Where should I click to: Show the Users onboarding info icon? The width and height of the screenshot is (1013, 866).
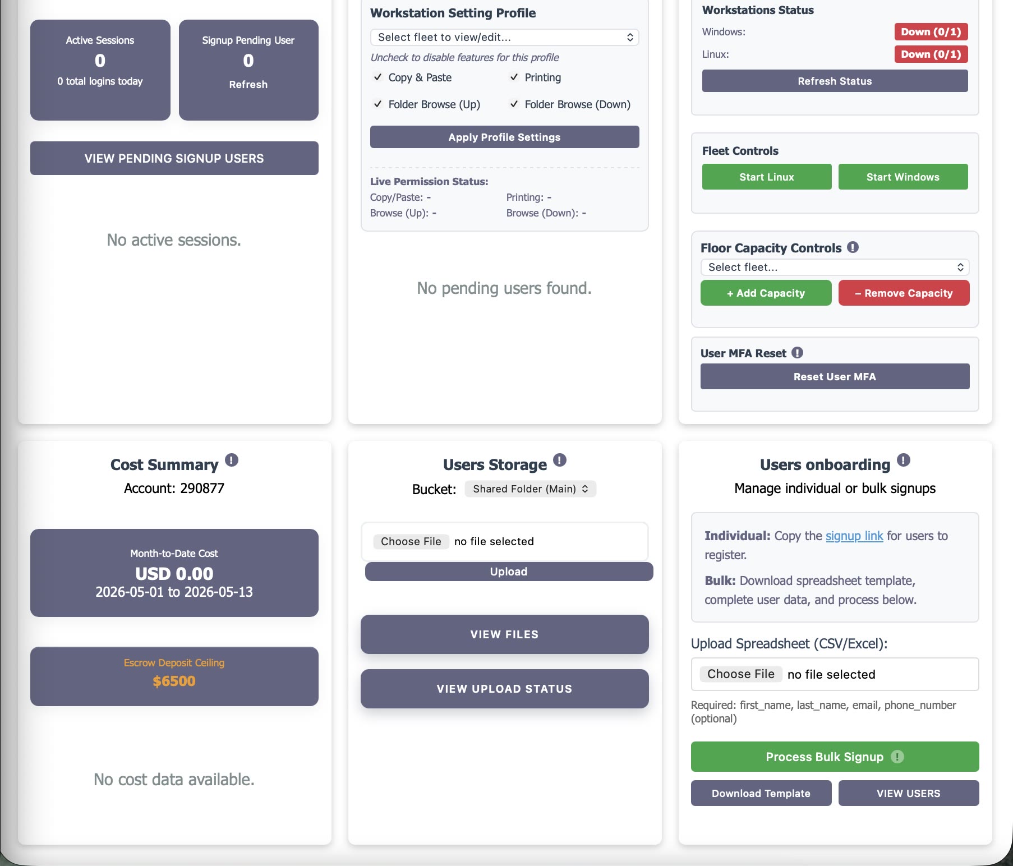click(903, 460)
